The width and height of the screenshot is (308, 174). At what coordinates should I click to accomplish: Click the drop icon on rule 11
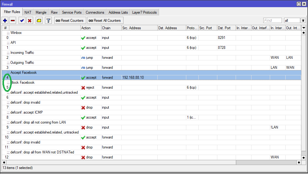tap(83, 147)
